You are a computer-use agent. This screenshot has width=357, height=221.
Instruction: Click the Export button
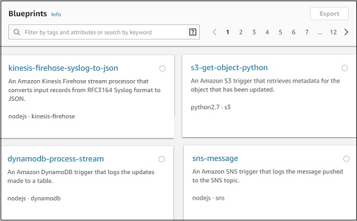[329, 14]
